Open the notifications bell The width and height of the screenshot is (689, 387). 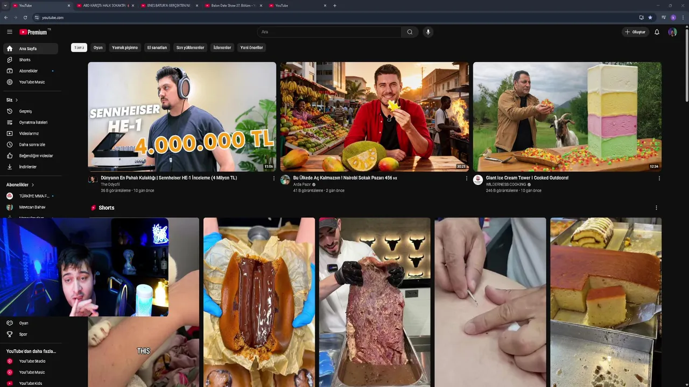tap(657, 32)
